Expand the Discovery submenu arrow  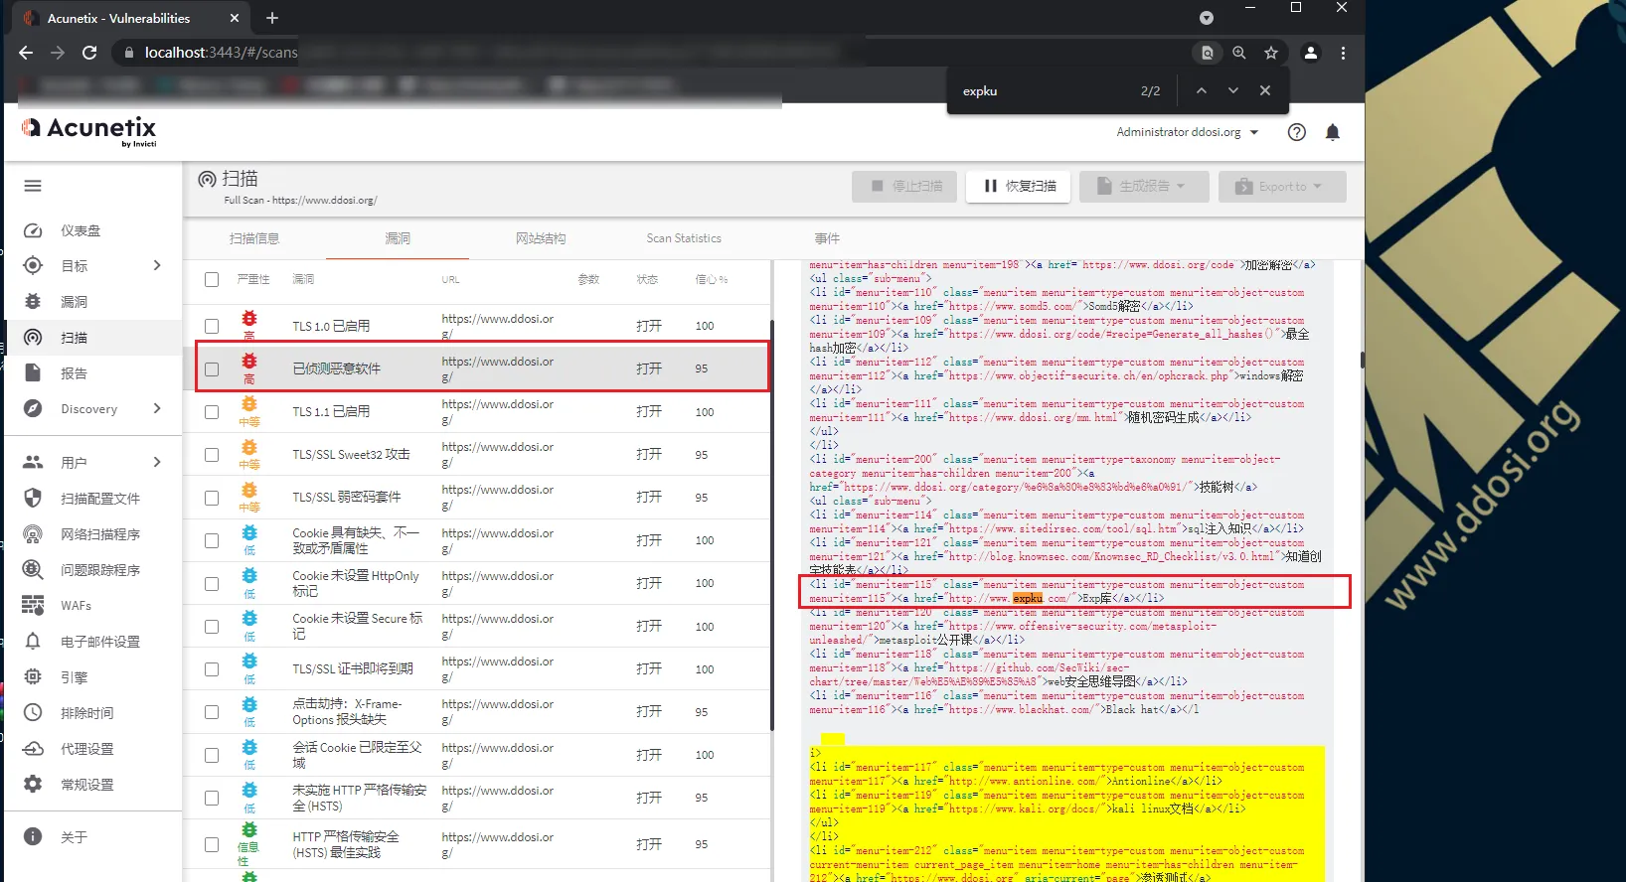click(x=157, y=408)
